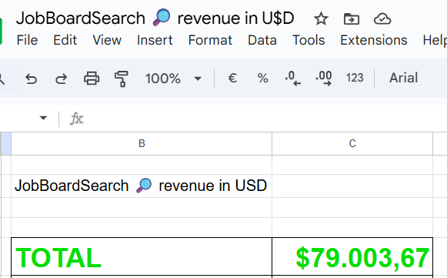The width and height of the screenshot is (447, 278).
Task: Open the File menu
Action: (27, 40)
